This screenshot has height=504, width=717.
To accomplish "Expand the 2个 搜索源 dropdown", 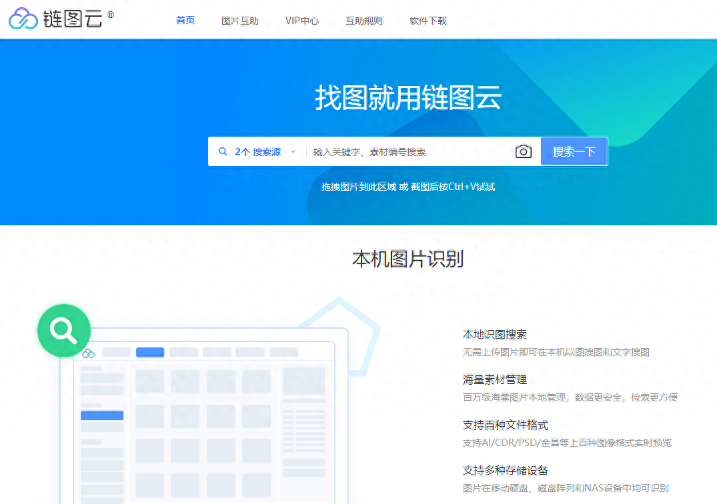I will click(257, 152).
